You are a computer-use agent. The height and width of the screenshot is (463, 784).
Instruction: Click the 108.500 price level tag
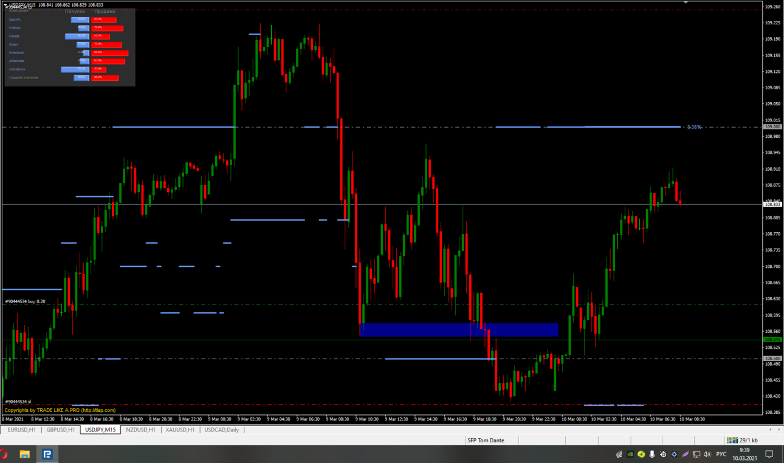coord(772,358)
